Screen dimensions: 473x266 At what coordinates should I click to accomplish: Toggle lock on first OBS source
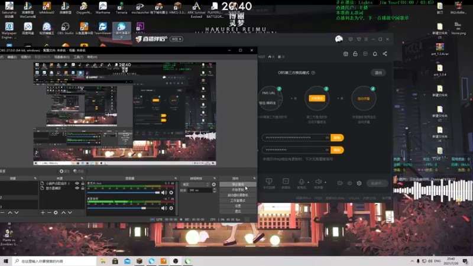[x=83, y=183]
